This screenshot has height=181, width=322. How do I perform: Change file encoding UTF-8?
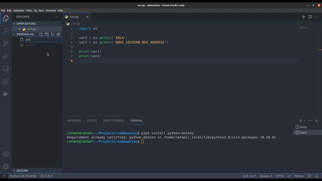click(x=280, y=176)
